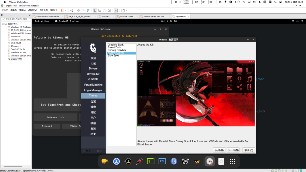Open the blue PS terminal dock icon

point(162,161)
